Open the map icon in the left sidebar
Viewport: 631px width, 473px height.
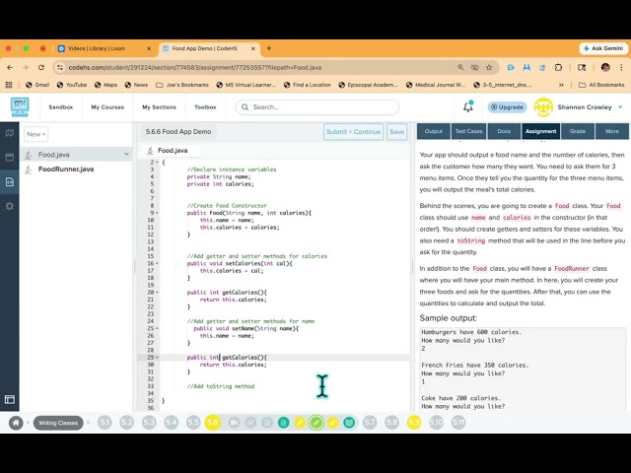tap(10, 133)
